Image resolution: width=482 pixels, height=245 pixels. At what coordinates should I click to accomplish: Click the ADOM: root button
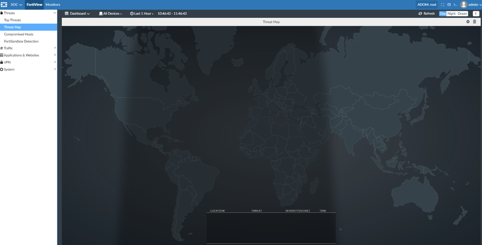(427, 4)
